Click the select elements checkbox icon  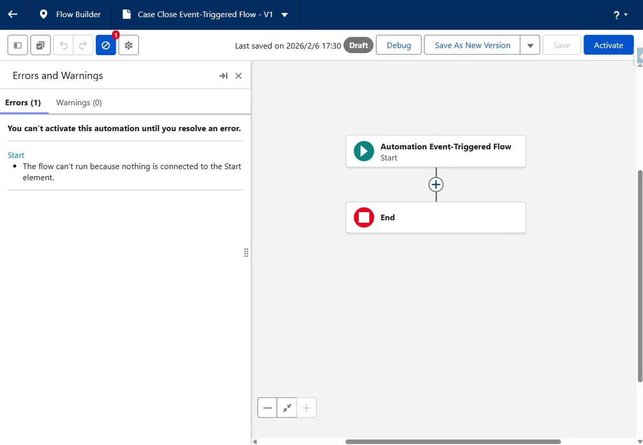(41, 46)
